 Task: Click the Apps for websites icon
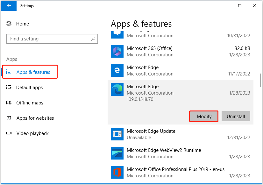tap(9, 118)
